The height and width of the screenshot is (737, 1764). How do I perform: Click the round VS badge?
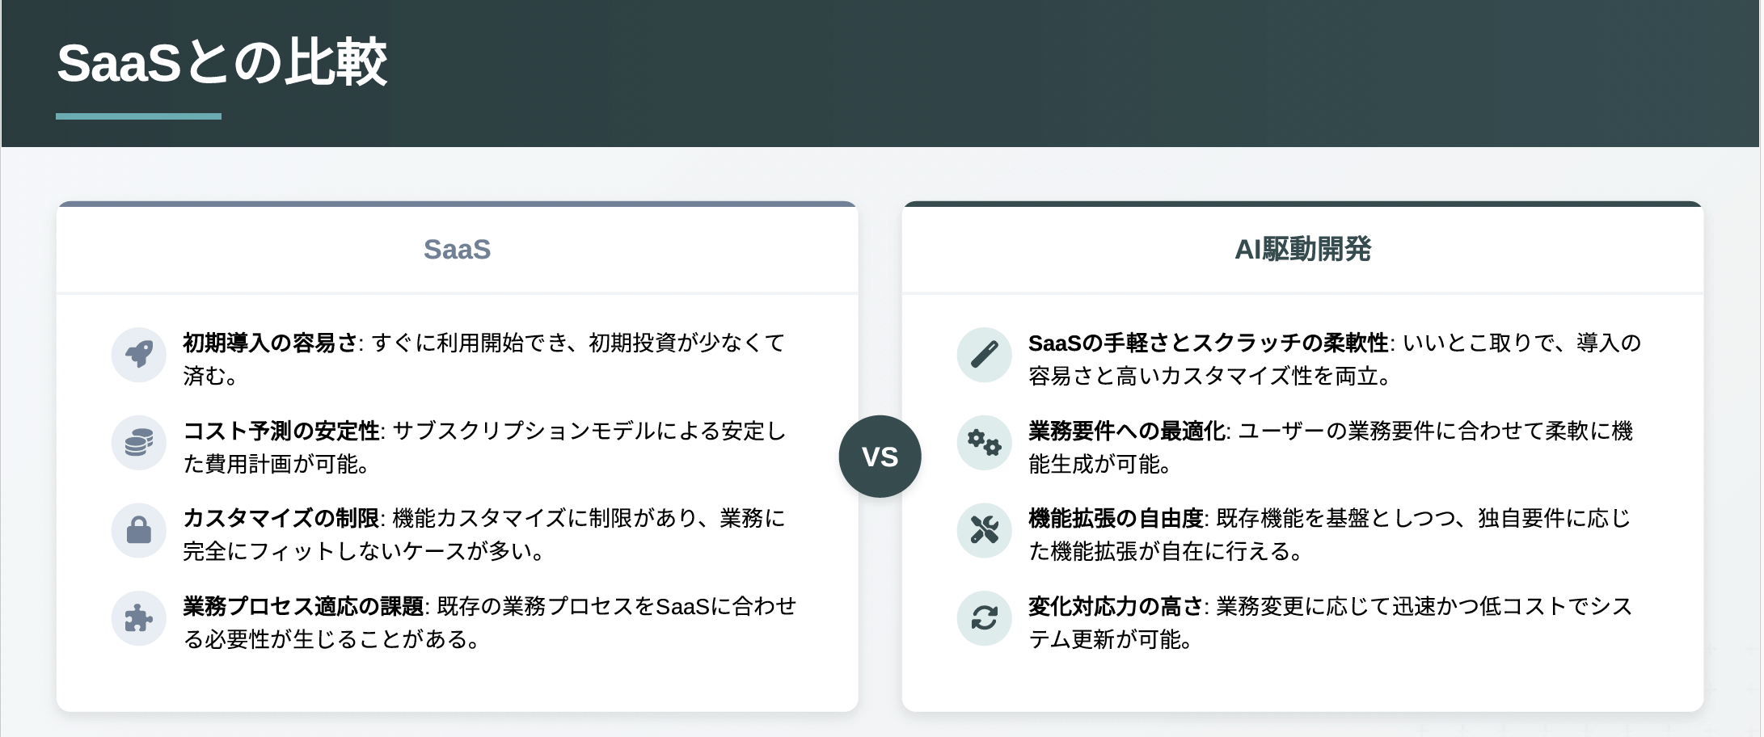click(880, 457)
